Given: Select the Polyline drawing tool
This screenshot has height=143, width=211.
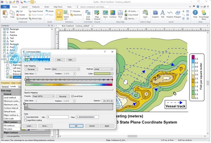Looking at the screenshot, I should coord(170,14).
